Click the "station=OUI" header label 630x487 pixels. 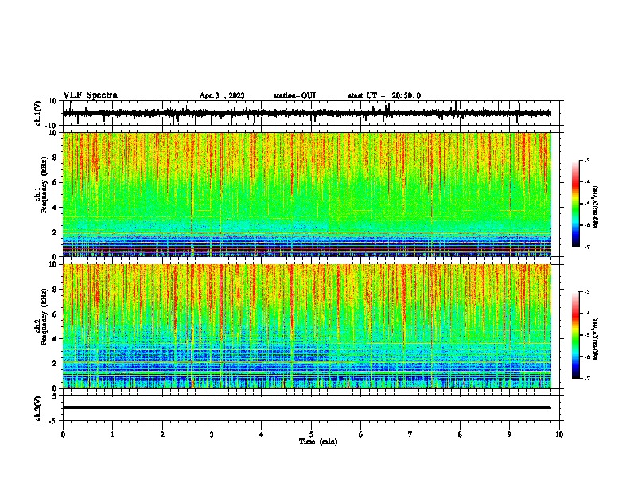(294, 95)
